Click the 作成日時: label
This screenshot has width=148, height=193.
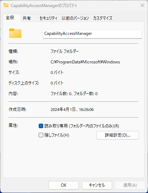click(17, 110)
